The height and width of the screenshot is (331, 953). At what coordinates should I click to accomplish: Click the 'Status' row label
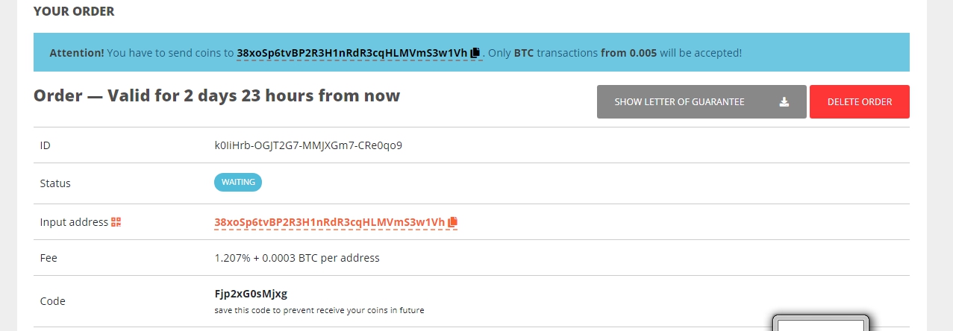click(x=55, y=183)
